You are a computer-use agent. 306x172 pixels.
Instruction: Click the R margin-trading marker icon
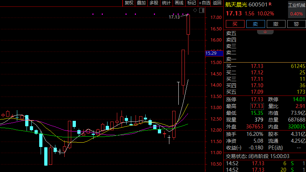pyautogui.click(x=270, y=4)
